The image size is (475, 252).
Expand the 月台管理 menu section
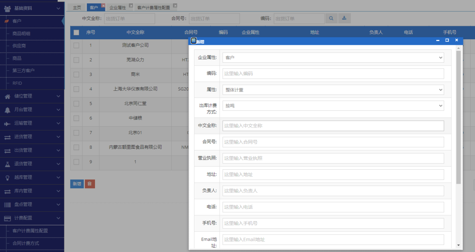click(x=58, y=110)
